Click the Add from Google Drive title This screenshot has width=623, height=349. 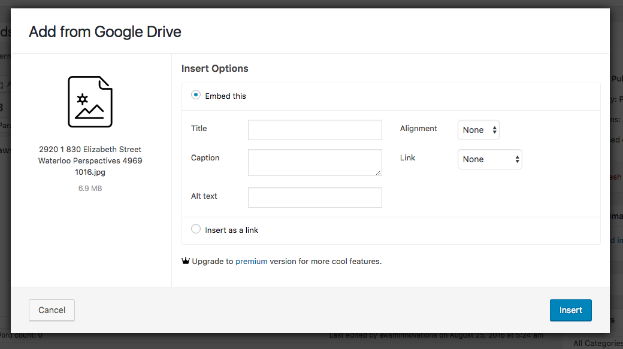(x=105, y=32)
